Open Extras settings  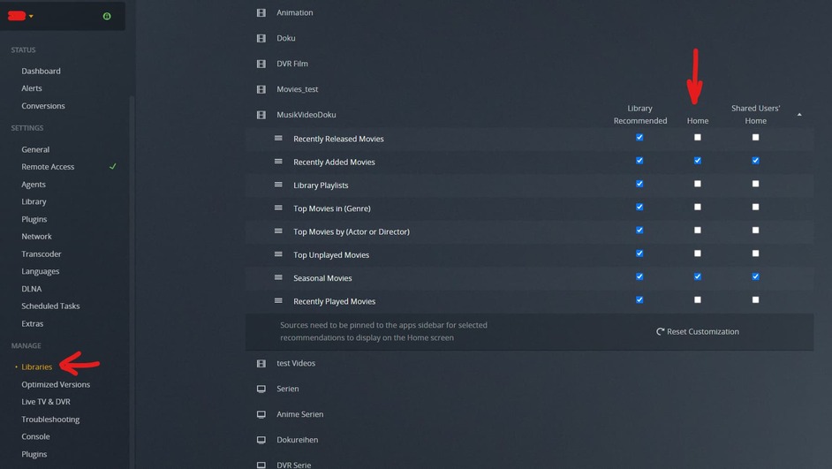point(33,323)
